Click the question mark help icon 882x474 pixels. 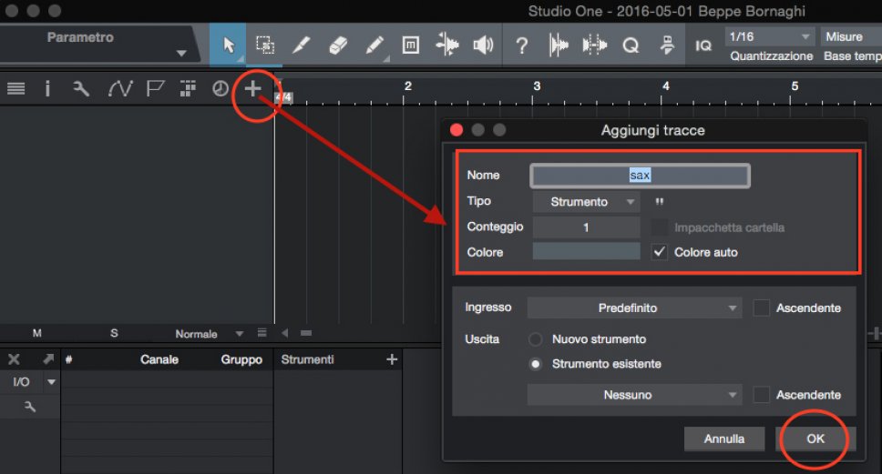(521, 45)
